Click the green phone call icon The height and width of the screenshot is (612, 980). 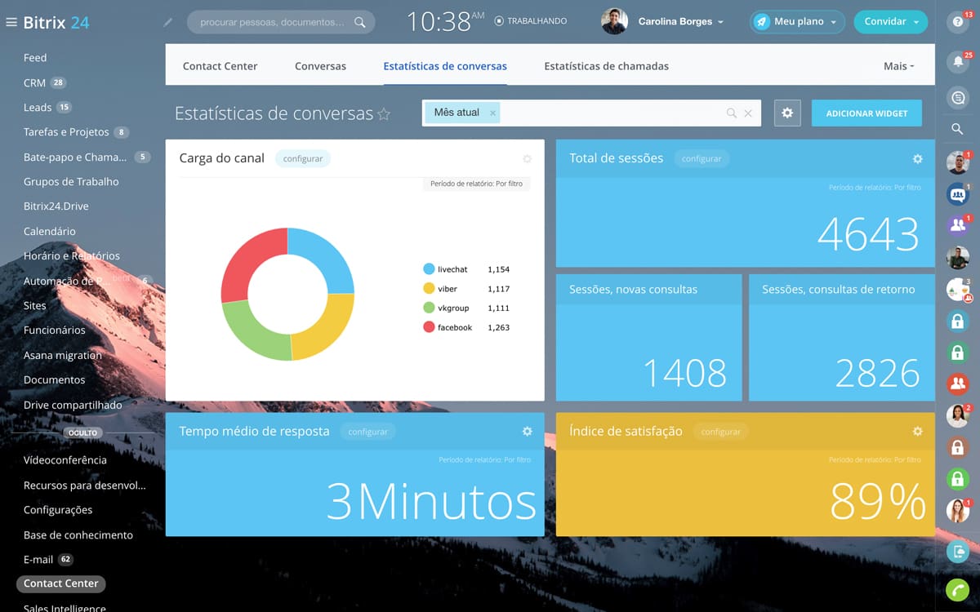(957, 590)
